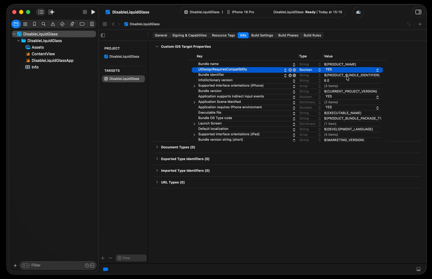The image size is (432, 279).
Task: Switch to Resource Tags tab
Action: tap(223, 35)
